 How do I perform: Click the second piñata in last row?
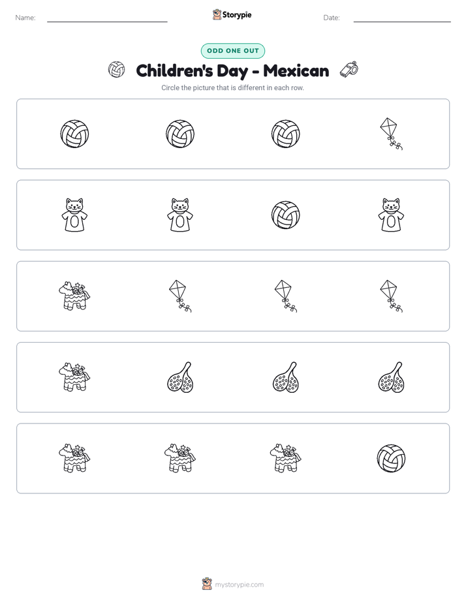point(180,458)
